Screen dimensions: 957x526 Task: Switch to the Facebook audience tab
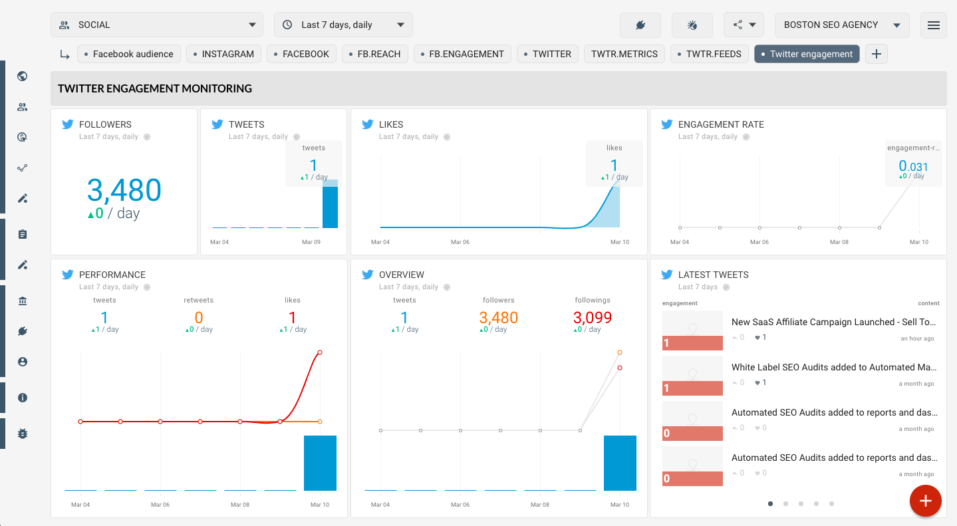pyautogui.click(x=129, y=54)
